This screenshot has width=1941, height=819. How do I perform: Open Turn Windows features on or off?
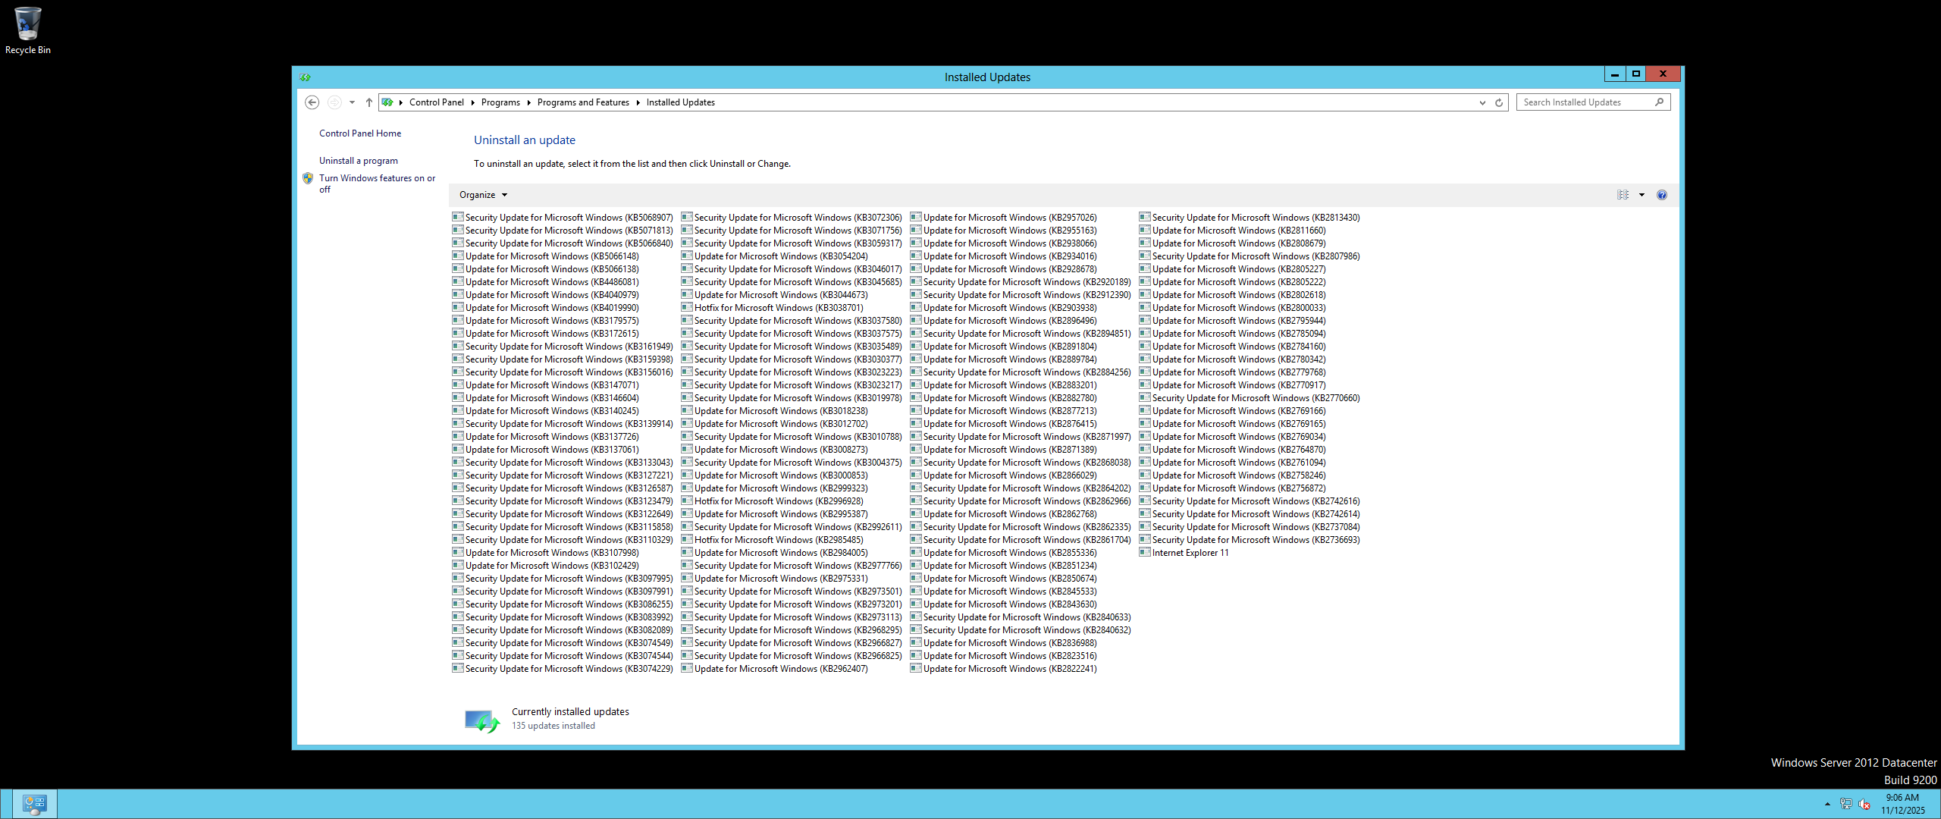coord(377,178)
